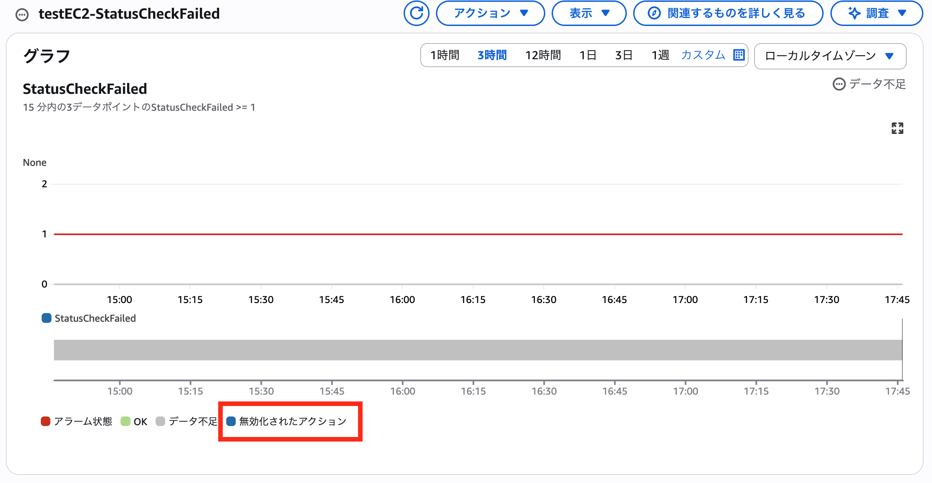Click the 関連するものを詳しく見る button
Viewport: 932px width, 483px height.
tap(728, 13)
